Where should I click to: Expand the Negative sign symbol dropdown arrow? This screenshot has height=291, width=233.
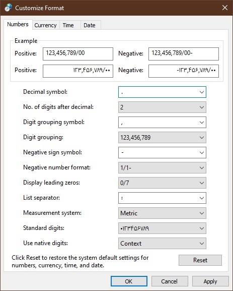tap(201, 152)
